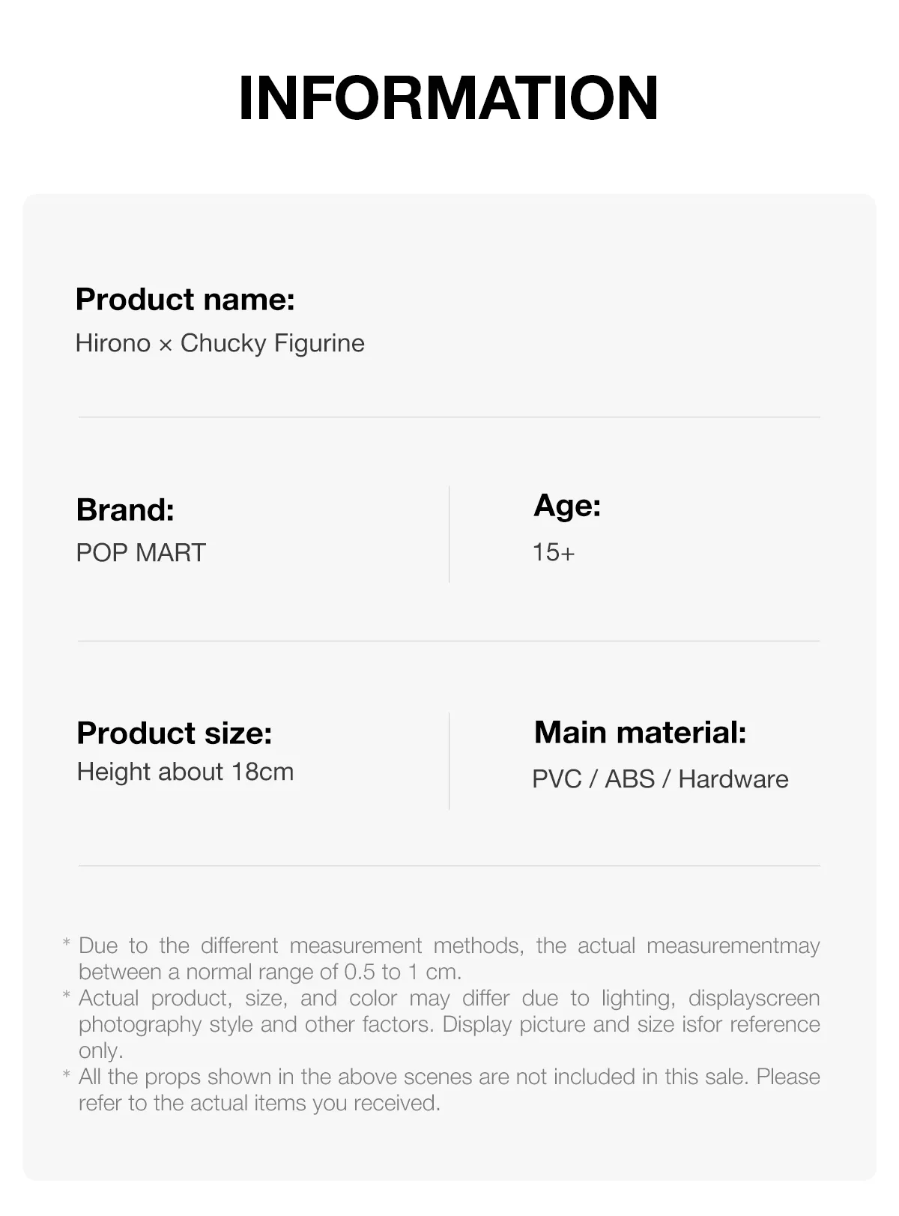
Task: Click the word ABS in materials
Action: click(629, 779)
